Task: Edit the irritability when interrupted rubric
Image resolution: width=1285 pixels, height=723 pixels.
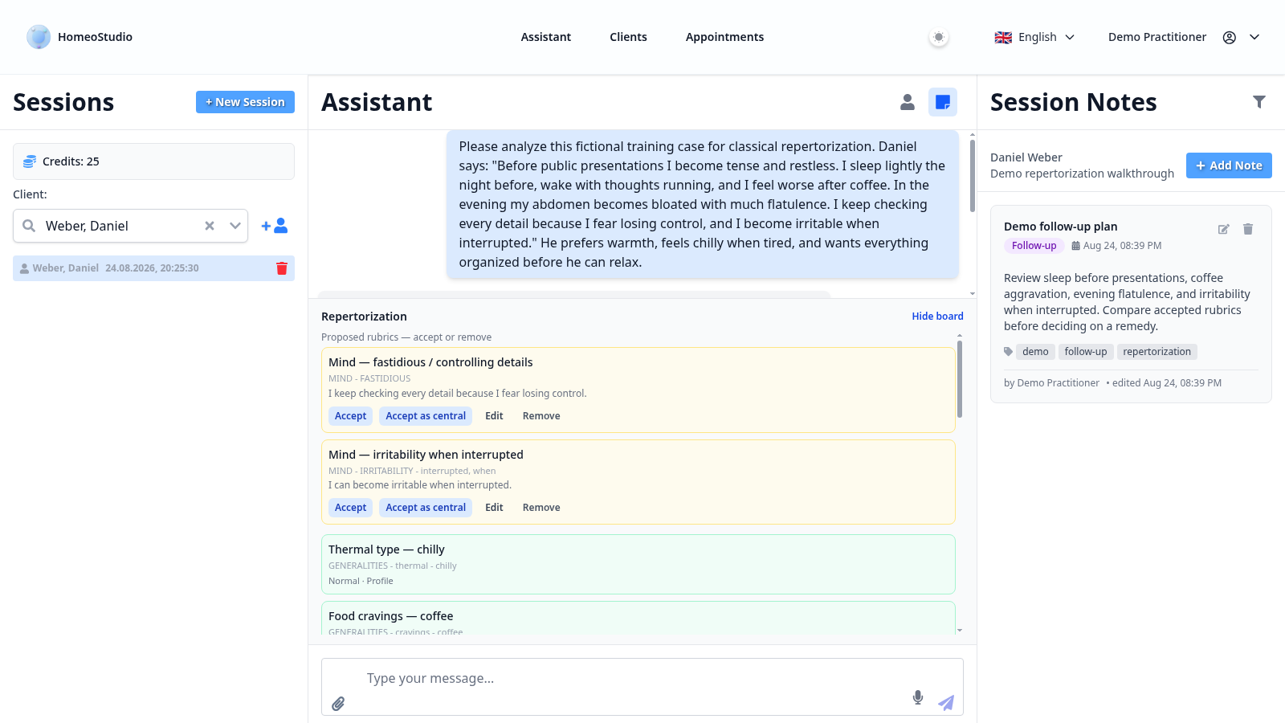Action: (494, 508)
